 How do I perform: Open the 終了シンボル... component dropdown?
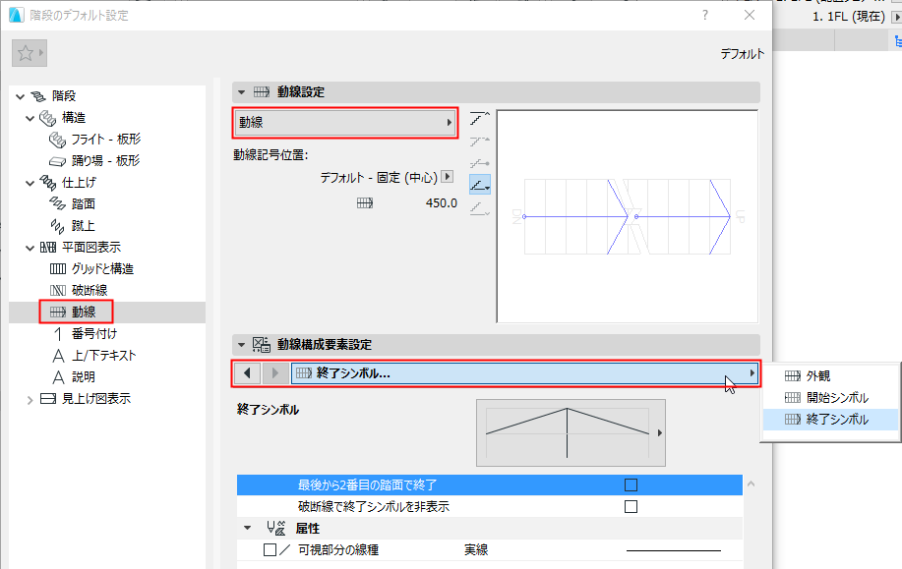524,373
